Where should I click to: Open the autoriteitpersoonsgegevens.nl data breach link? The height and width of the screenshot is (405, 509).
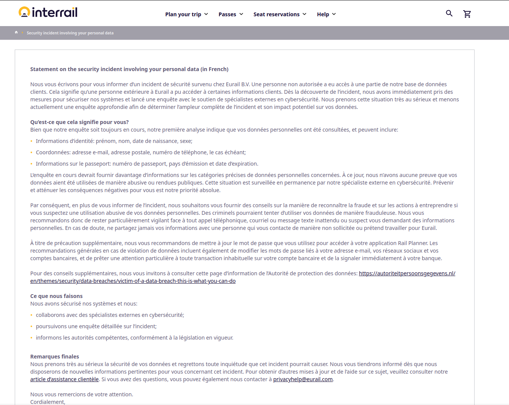click(x=407, y=273)
